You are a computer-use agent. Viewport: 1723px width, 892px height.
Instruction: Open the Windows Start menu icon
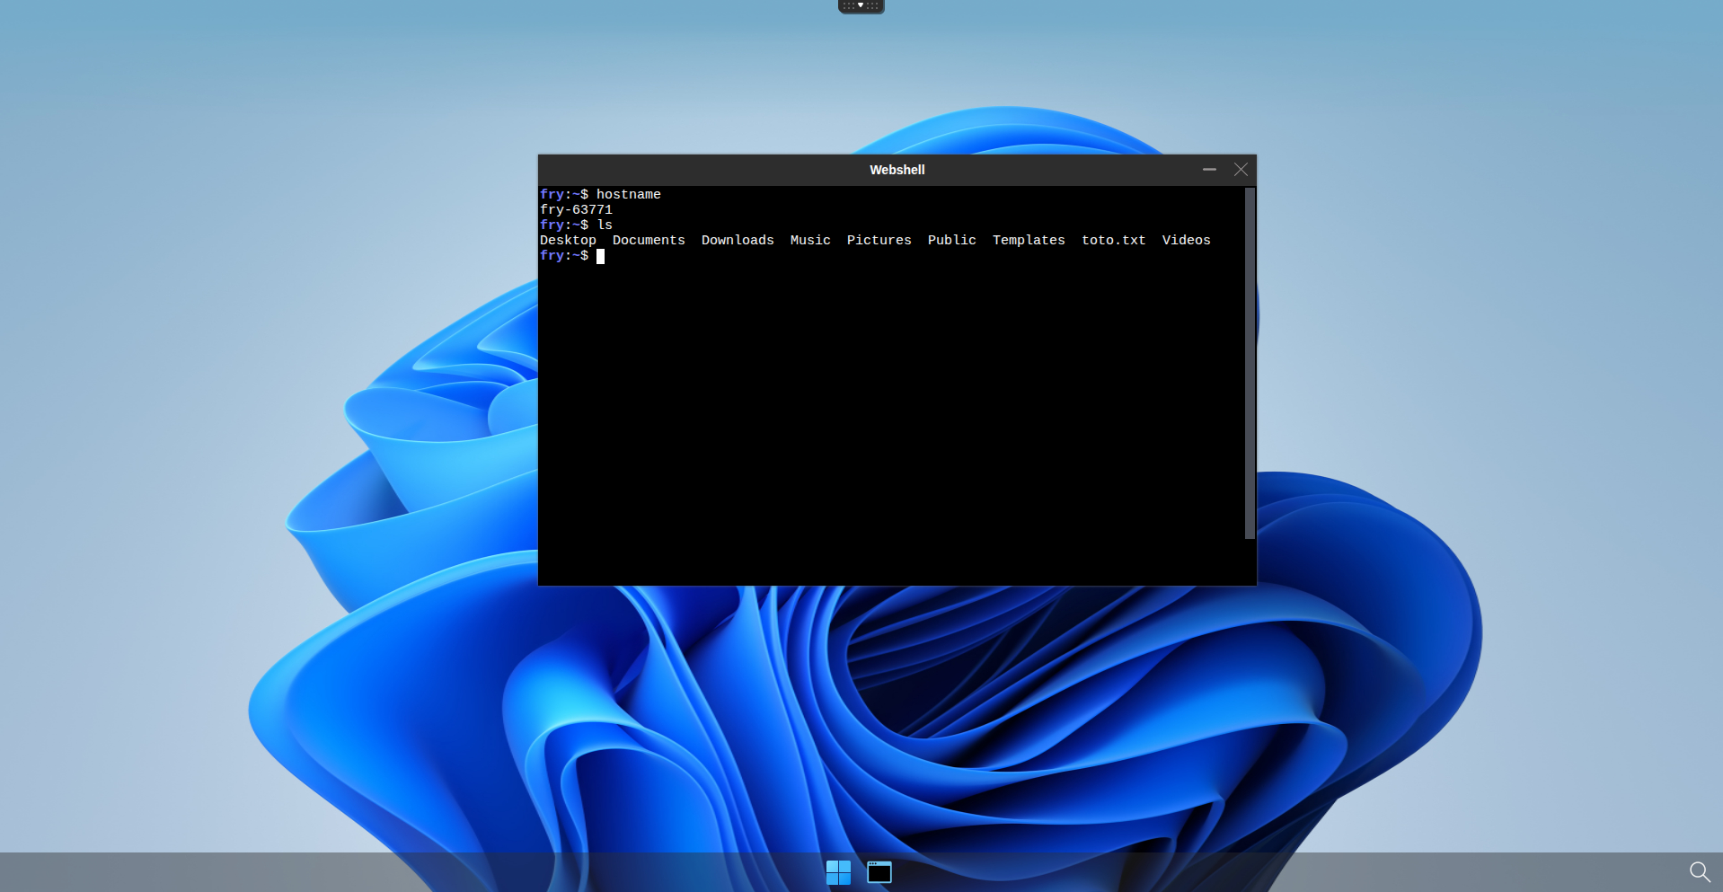[838, 872]
